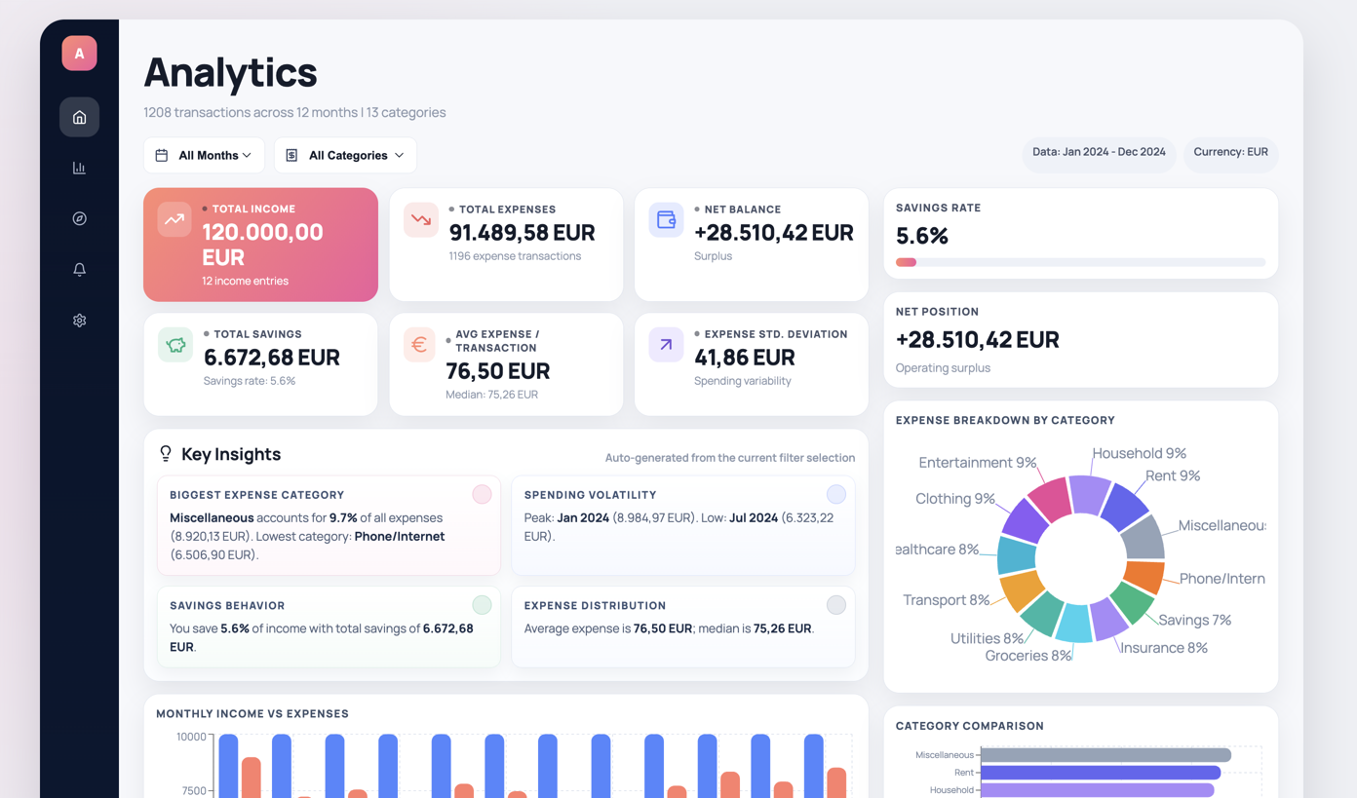
Task: Click the pink 'A' avatar logo
Action: [x=79, y=54]
